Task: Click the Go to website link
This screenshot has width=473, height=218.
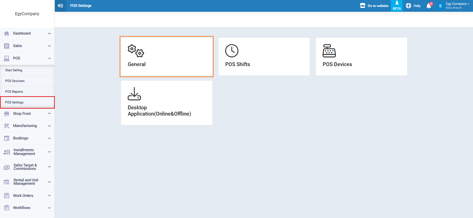Action: (378, 6)
